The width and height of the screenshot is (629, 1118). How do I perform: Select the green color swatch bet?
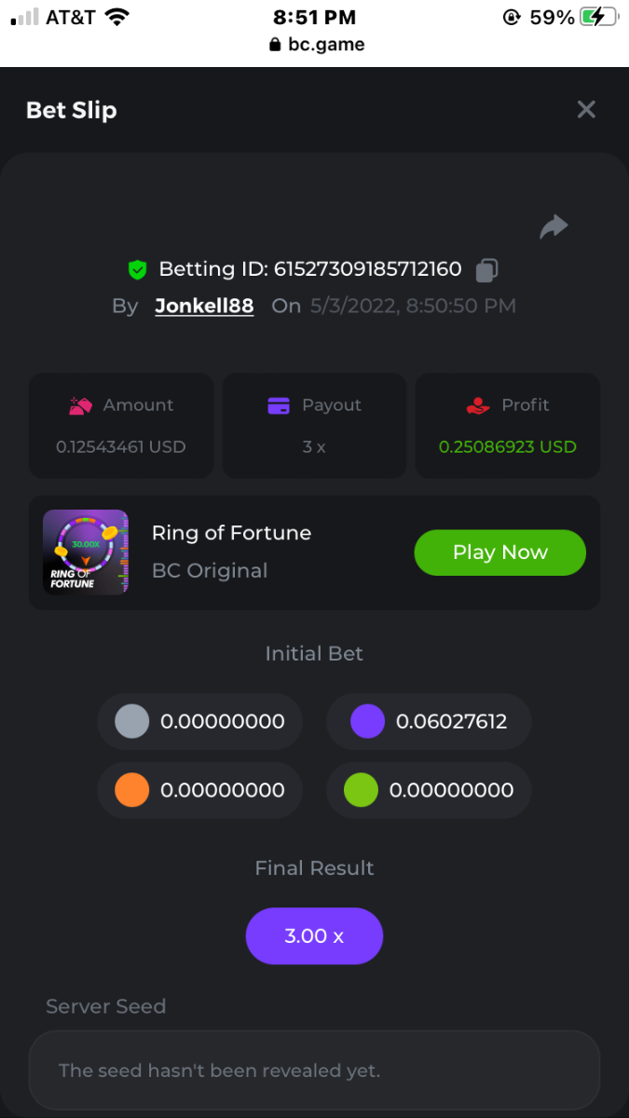click(361, 790)
